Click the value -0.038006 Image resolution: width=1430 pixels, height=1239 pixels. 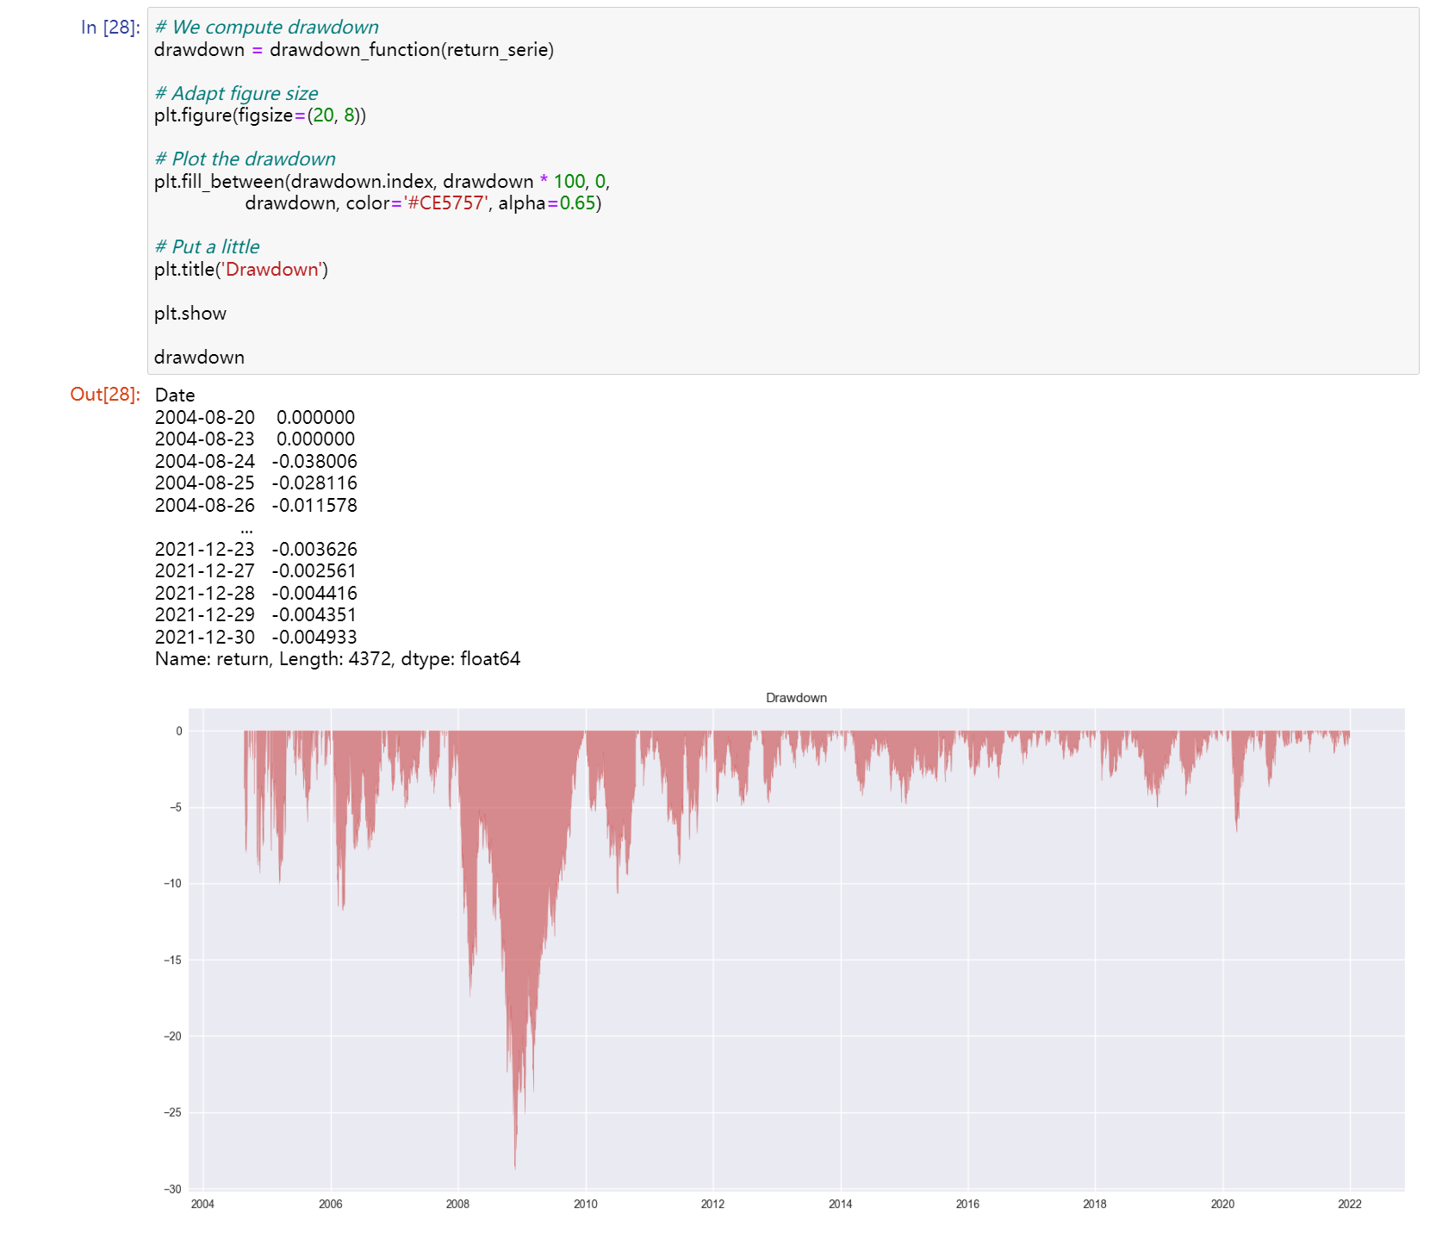click(314, 462)
